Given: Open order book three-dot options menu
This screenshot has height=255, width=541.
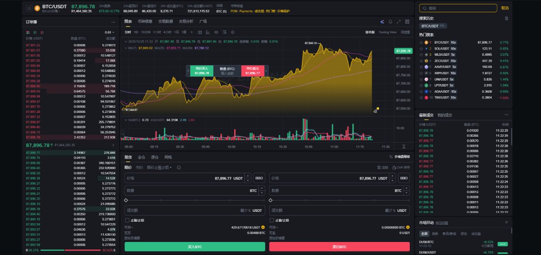Looking at the screenshot, I should pyautogui.click(x=113, y=22).
